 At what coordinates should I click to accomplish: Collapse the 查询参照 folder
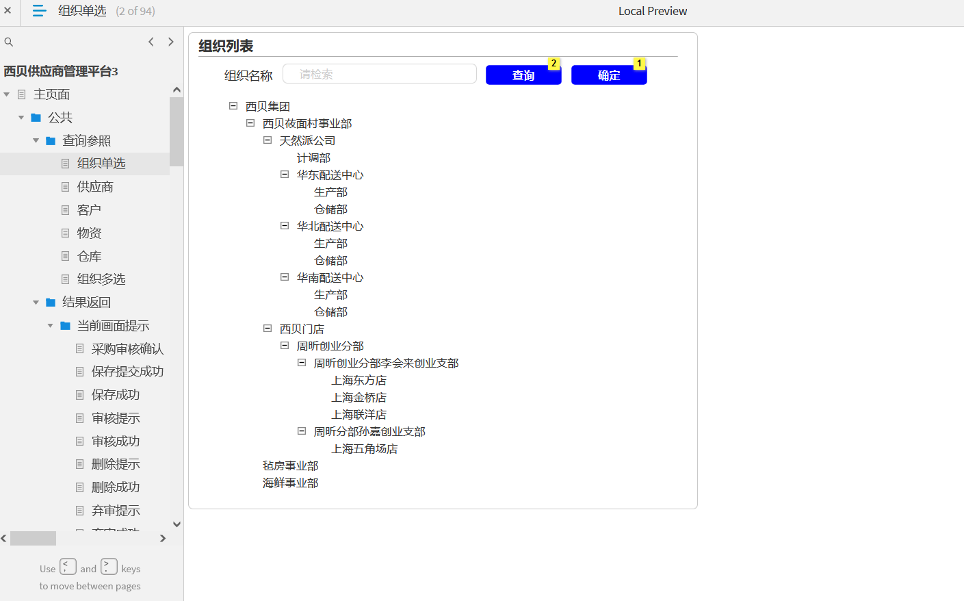point(36,140)
